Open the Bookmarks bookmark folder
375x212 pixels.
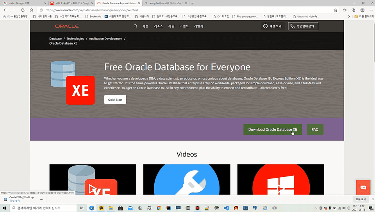(93, 16)
